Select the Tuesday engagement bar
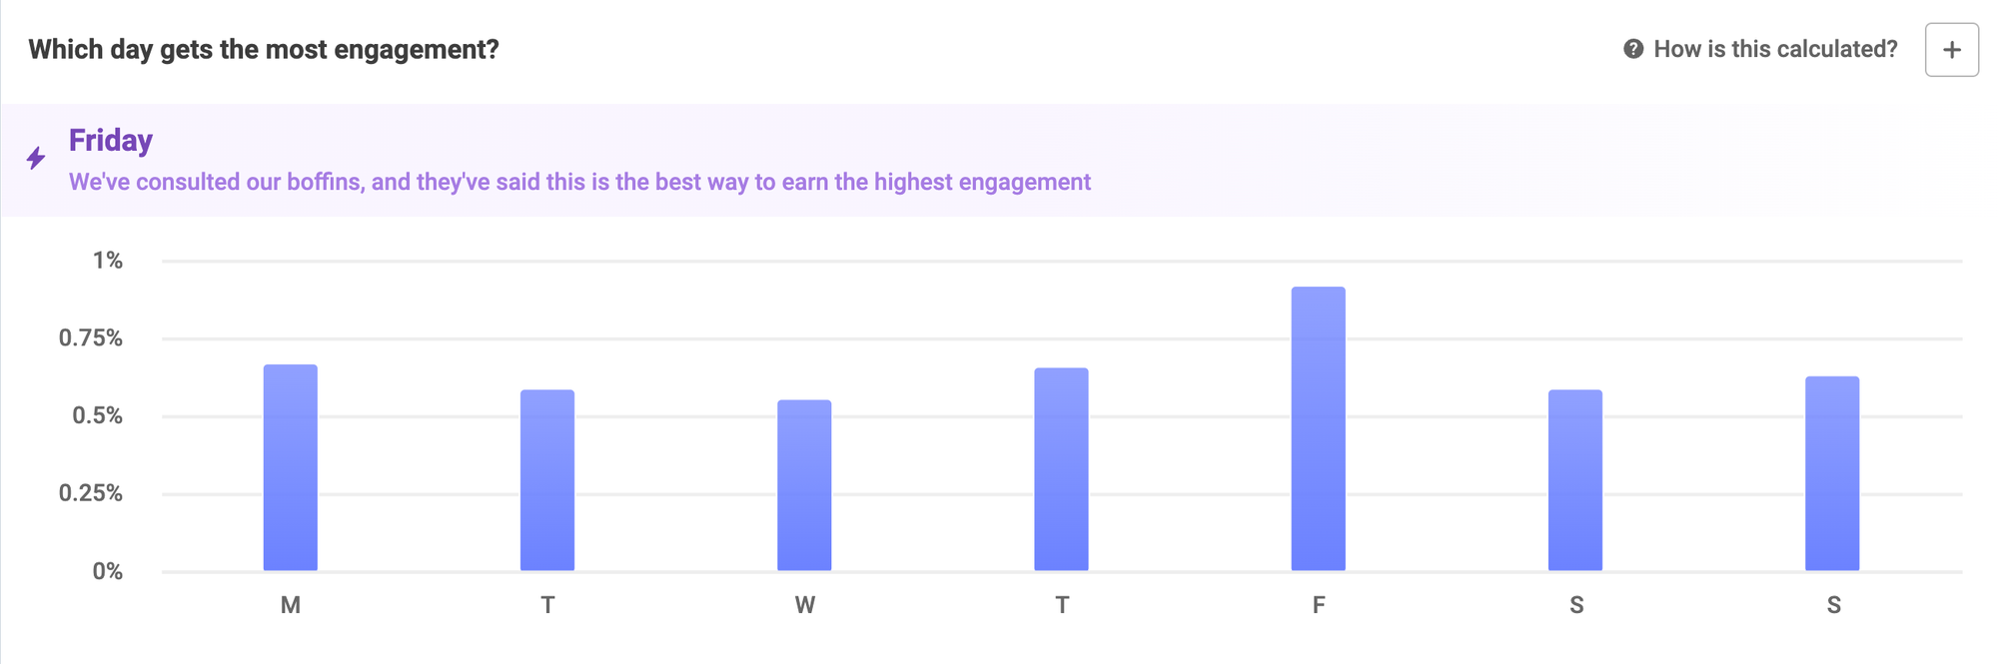This screenshot has height=664, width=1998. coord(547,480)
